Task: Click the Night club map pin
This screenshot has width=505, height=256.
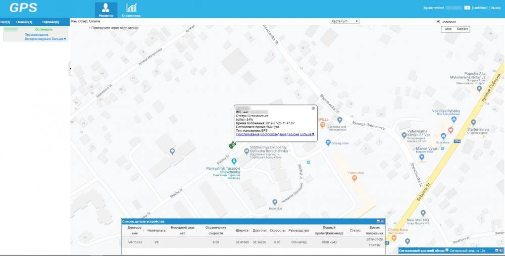Action: (x=275, y=201)
